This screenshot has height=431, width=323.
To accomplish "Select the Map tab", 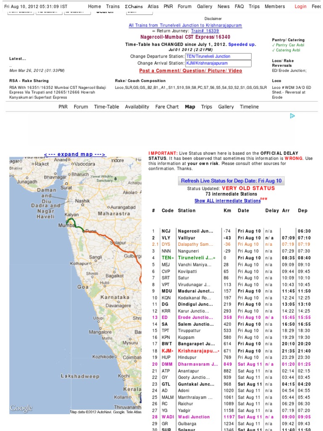I will 190,106.
